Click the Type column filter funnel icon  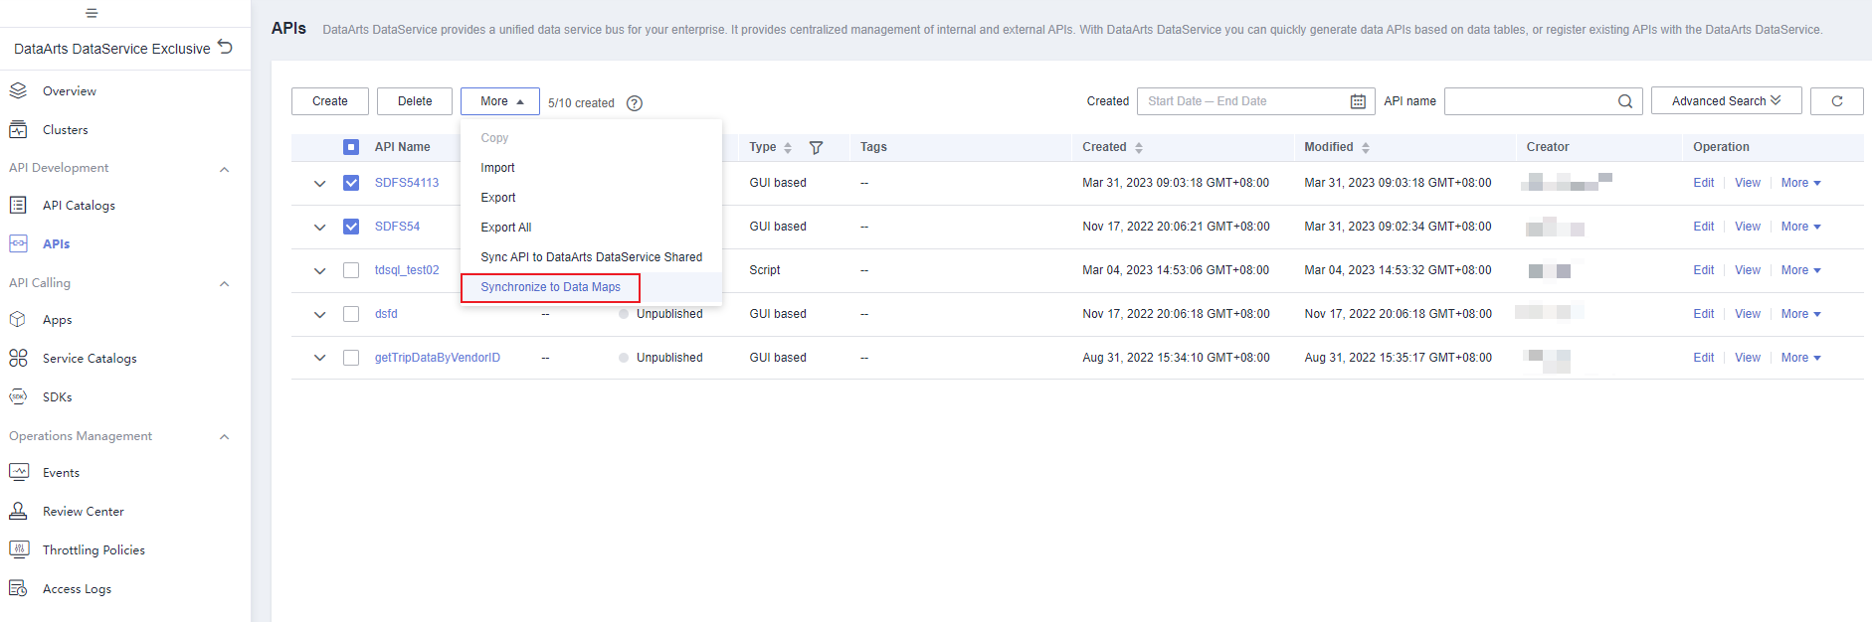point(816,147)
